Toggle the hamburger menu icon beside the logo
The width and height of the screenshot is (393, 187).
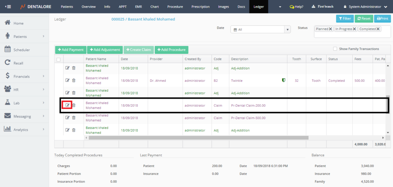pyautogui.click(x=8, y=7)
